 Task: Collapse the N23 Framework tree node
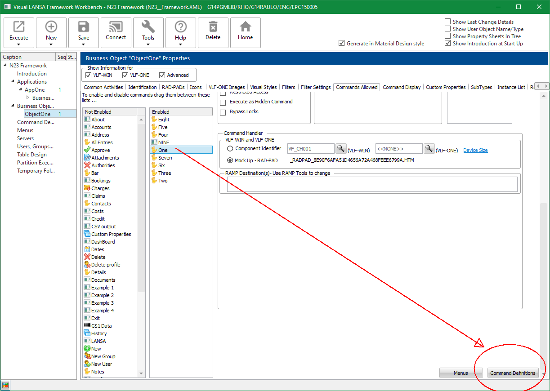tap(5, 66)
